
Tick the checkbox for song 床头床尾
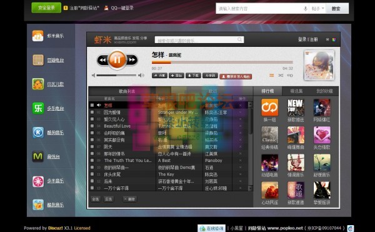coord(92,174)
